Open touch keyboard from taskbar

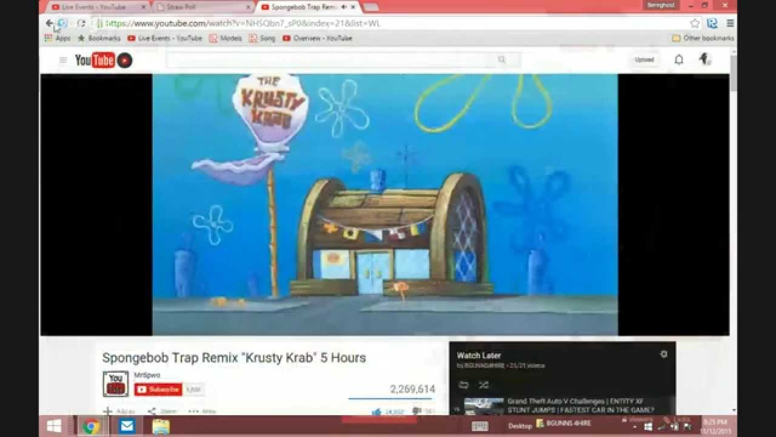[480, 426]
